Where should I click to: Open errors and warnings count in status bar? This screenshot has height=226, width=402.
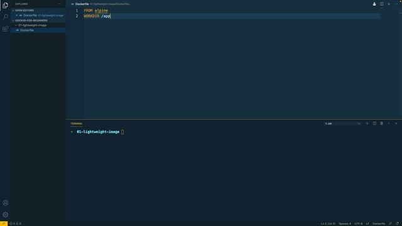pos(15,223)
